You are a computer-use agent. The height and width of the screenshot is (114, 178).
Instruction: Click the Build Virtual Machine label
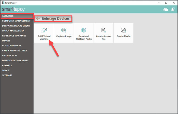(44, 37)
